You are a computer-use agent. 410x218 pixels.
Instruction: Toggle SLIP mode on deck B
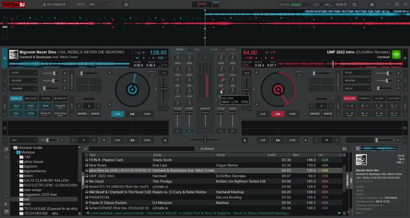299,75
